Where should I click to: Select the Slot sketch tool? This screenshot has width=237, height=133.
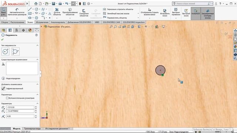point(30,18)
